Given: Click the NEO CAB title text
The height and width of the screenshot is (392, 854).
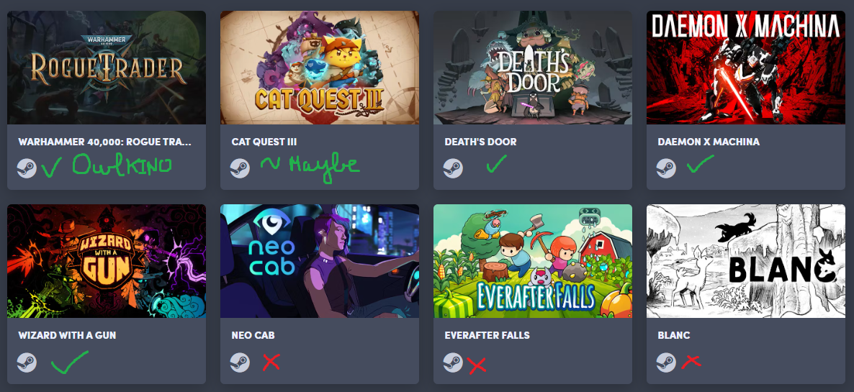Looking at the screenshot, I should 253,335.
